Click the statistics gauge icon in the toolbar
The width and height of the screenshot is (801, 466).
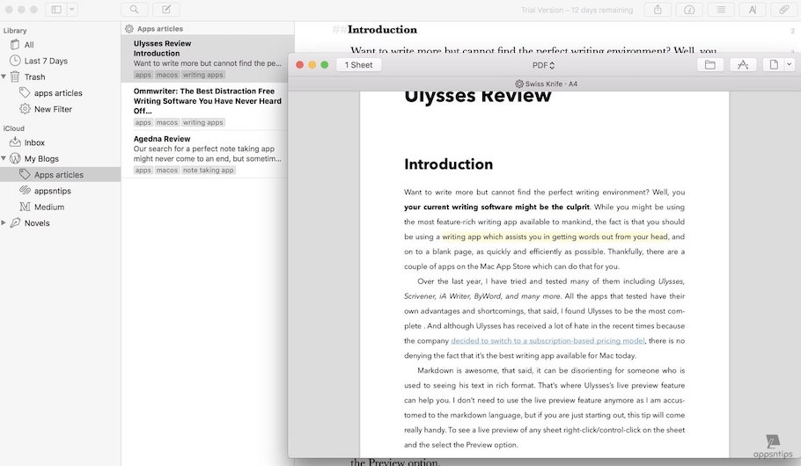coord(689,10)
